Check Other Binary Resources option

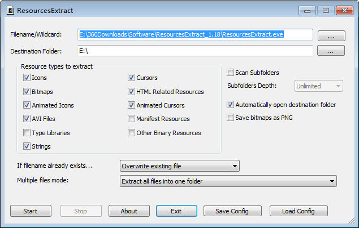pos(131,132)
